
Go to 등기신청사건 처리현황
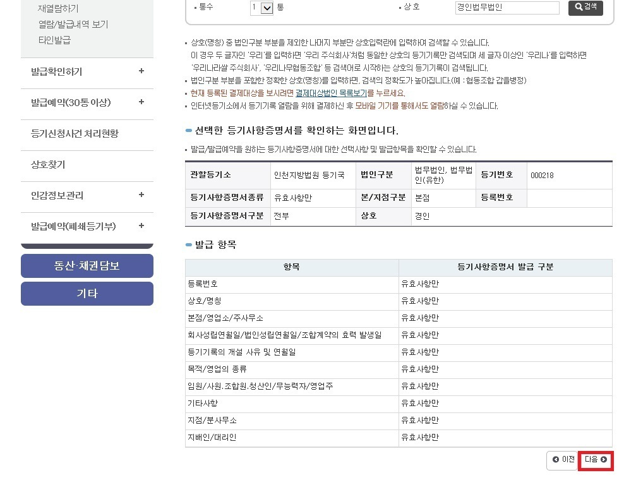75,133
